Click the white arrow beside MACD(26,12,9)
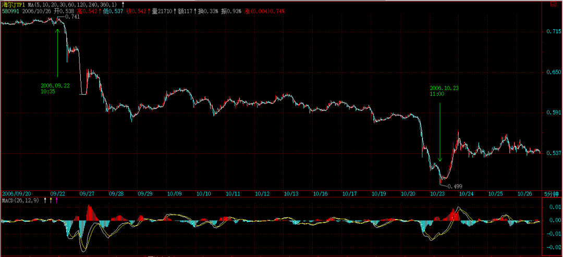The width and height of the screenshot is (563, 257). [x=45, y=200]
